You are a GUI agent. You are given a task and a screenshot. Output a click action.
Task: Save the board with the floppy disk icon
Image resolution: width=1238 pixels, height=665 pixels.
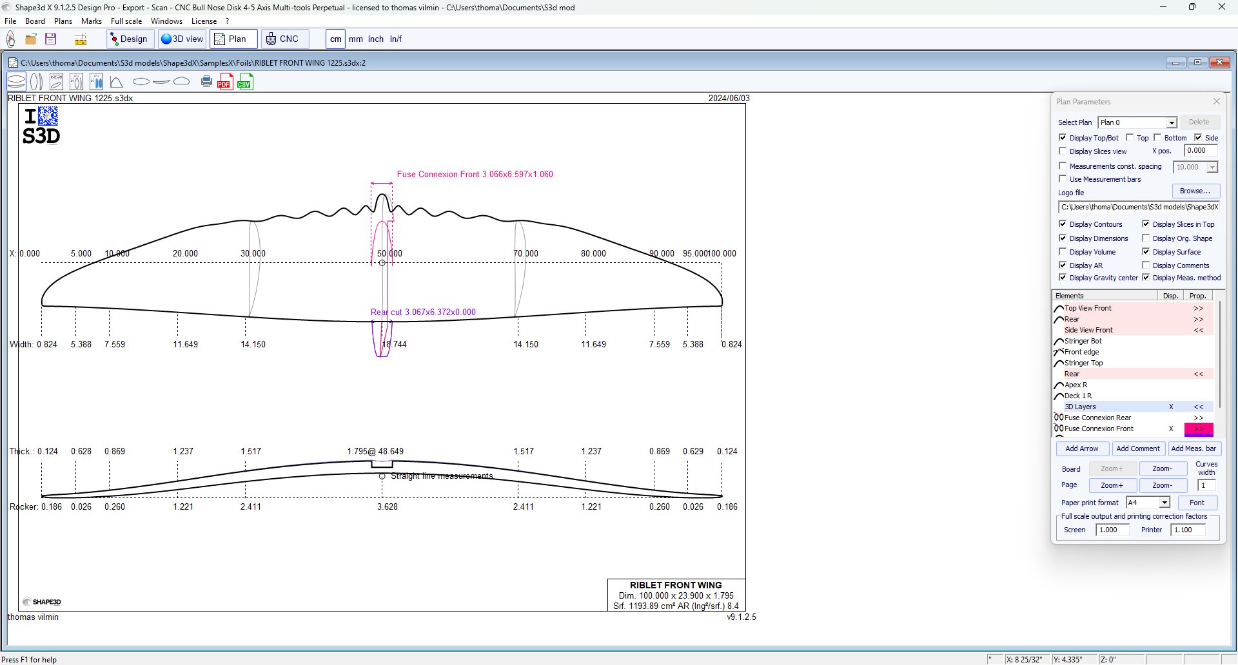click(x=50, y=39)
